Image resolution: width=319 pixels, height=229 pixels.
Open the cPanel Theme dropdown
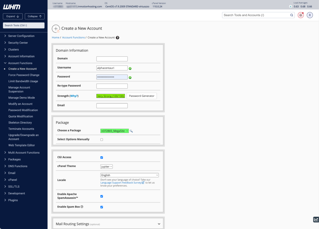107,166
